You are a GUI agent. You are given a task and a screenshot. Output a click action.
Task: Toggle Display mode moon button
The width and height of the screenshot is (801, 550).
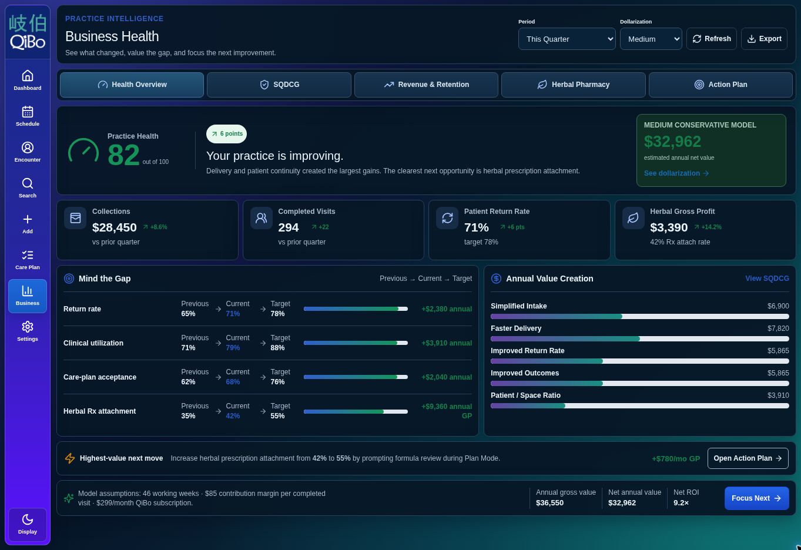point(28,524)
